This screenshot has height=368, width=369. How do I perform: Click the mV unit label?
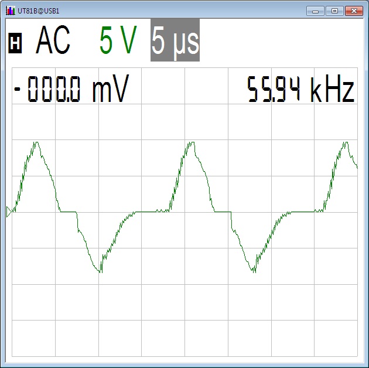click(110, 91)
